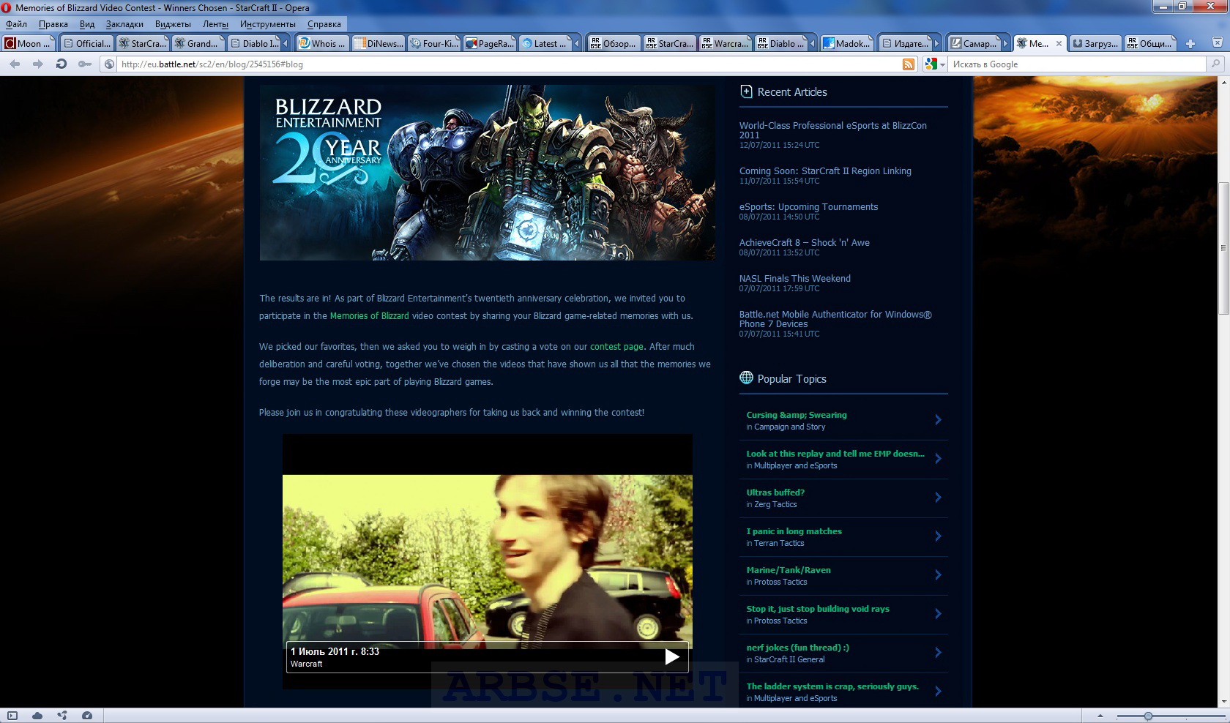This screenshot has height=723, width=1230.
Task: Switch to the DiNews... tab
Action: coord(379,44)
